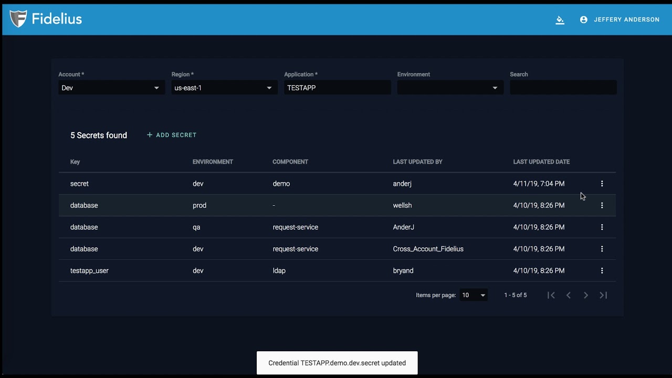Screen dimensions: 672x378
Task: Click the 5 Secrets found heading
Action: coord(99,135)
